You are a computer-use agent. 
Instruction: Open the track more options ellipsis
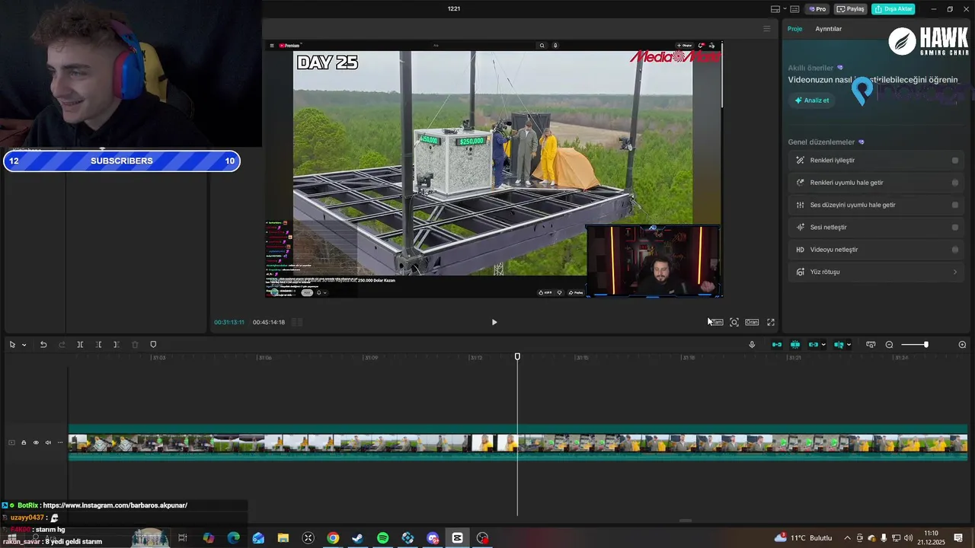(60, 443)
